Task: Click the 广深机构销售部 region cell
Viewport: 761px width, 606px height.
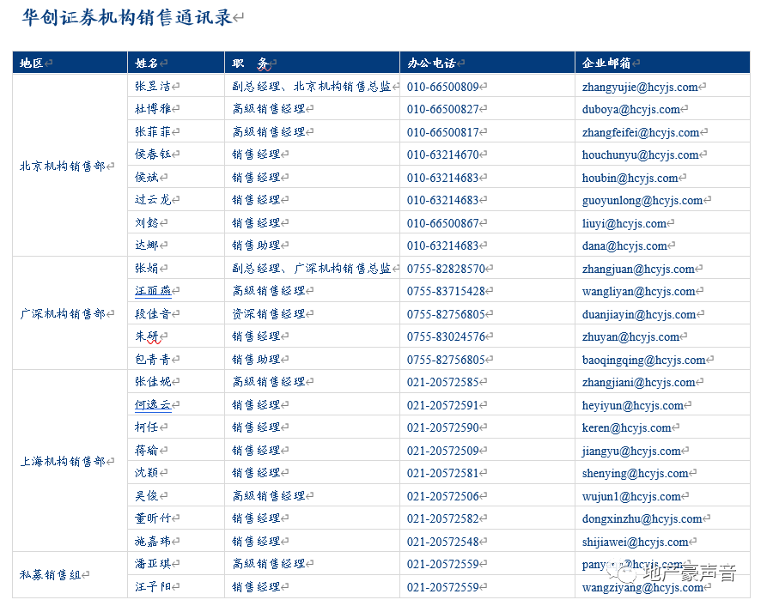Action: pos(63,314)
